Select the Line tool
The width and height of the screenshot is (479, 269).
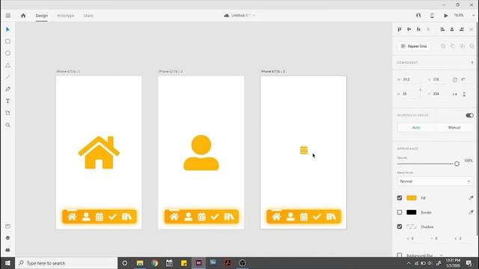[7, 77]
